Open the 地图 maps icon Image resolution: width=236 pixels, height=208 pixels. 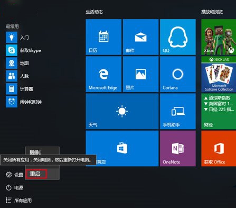[12, 63]
